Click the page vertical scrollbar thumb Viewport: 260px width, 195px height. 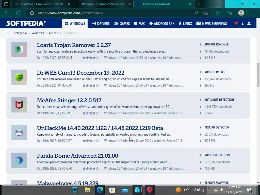point(258,75)
